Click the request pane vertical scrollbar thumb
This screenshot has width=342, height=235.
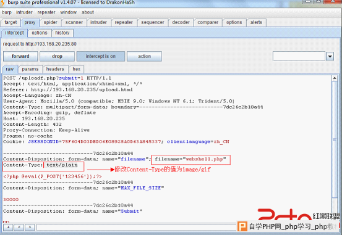pyautogui.click(x=335, y=139)
